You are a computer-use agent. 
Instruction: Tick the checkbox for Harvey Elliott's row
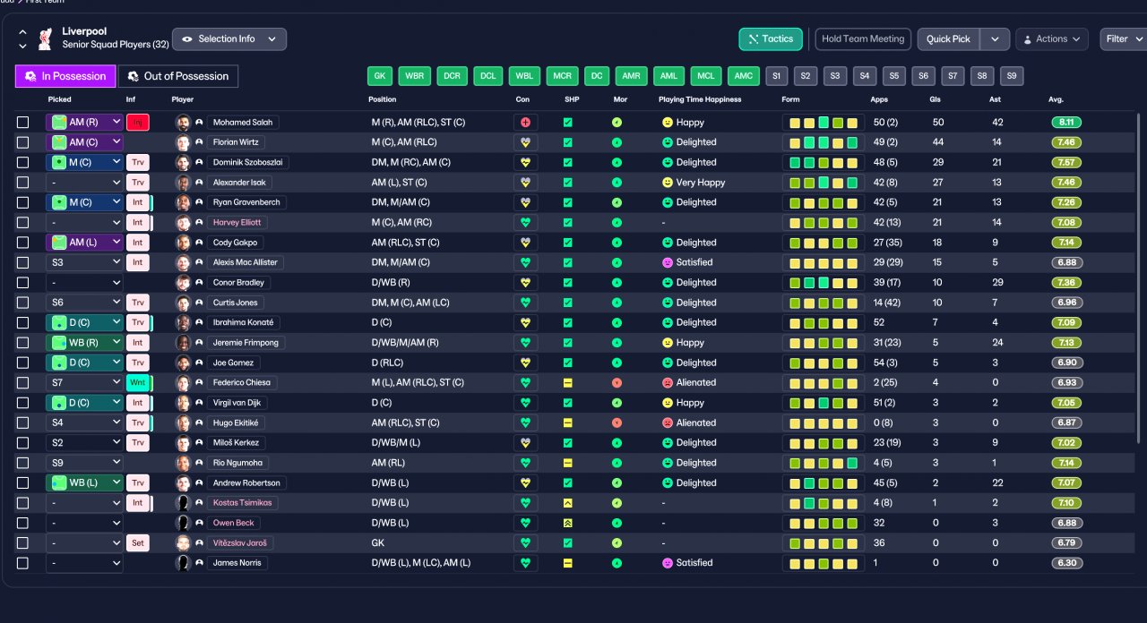(23, 223)
